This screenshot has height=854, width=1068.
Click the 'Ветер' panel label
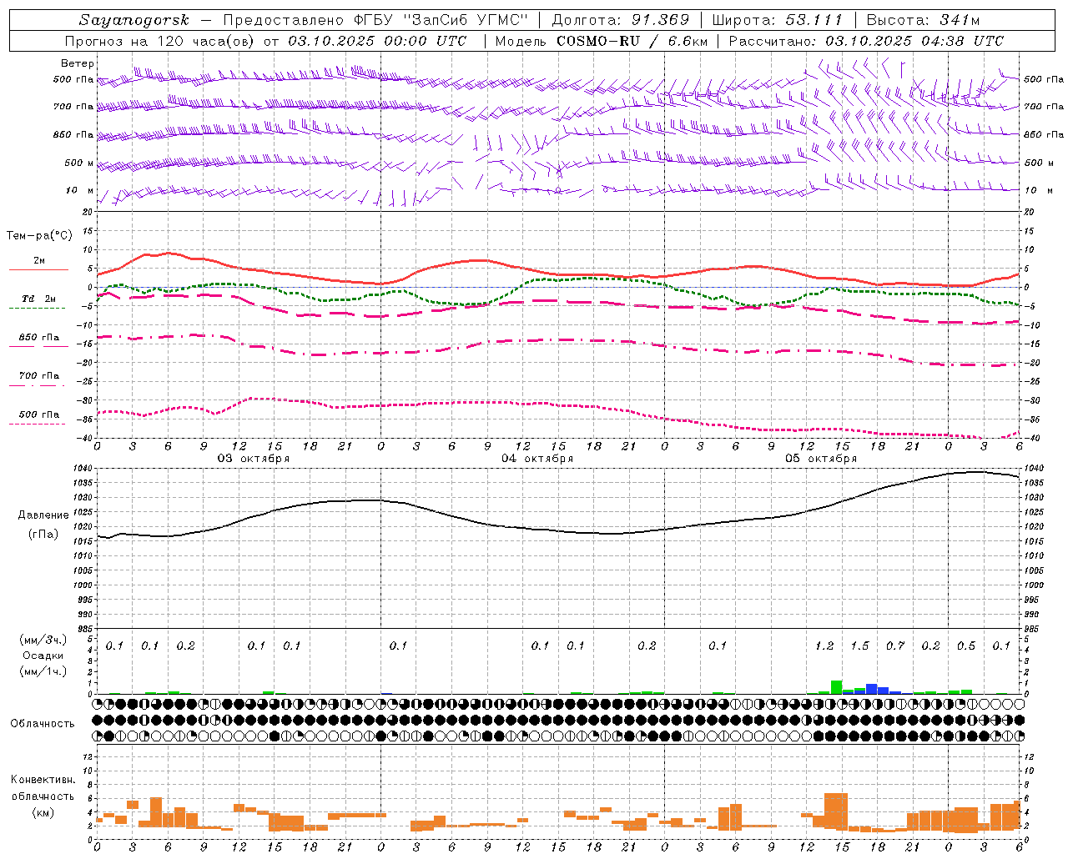pos(78,63)
